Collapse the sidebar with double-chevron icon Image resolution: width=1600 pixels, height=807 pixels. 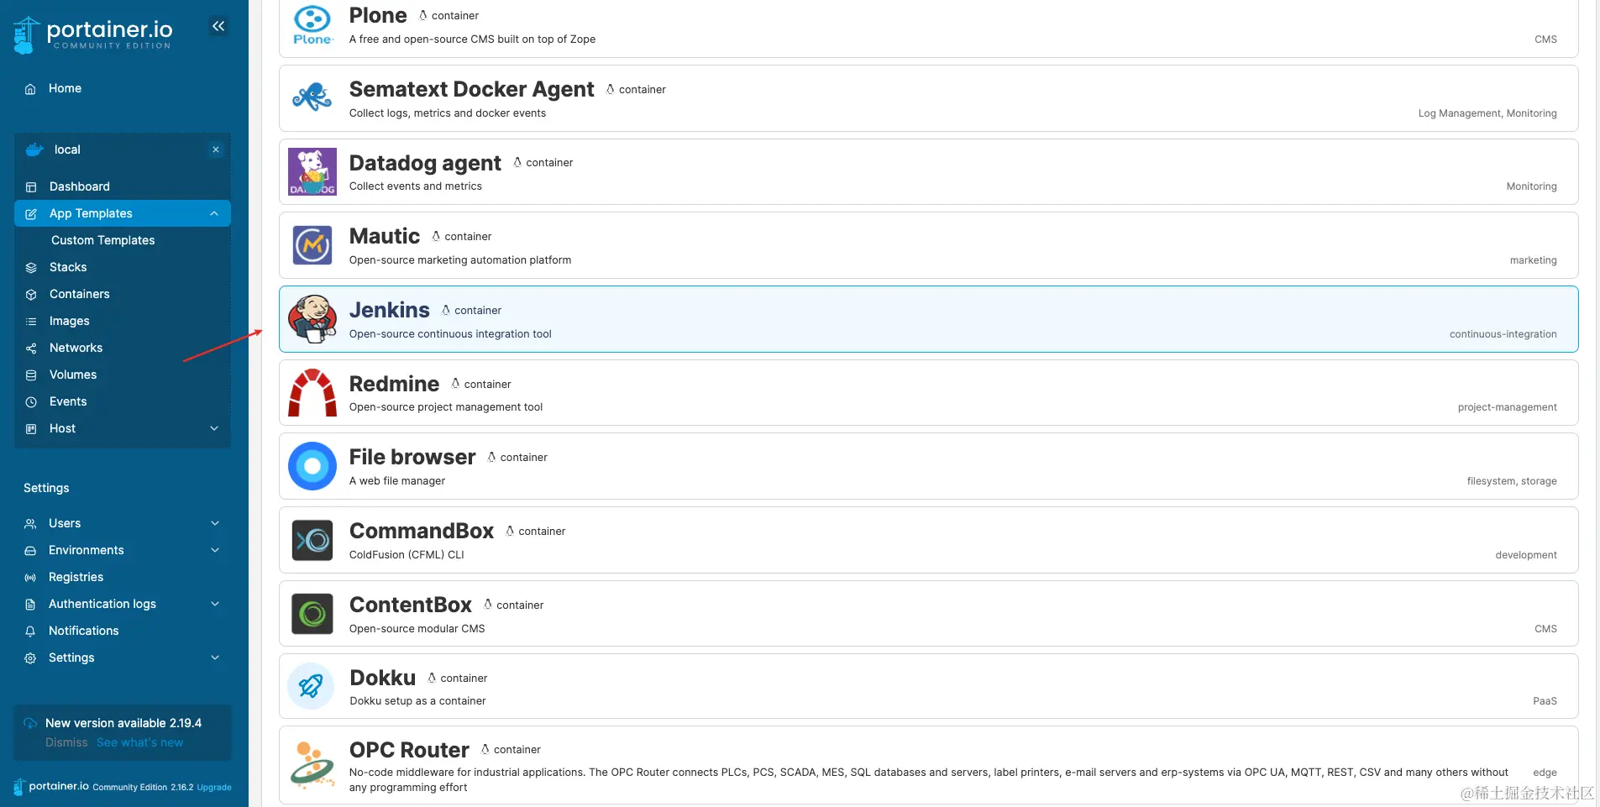point(218,26)
